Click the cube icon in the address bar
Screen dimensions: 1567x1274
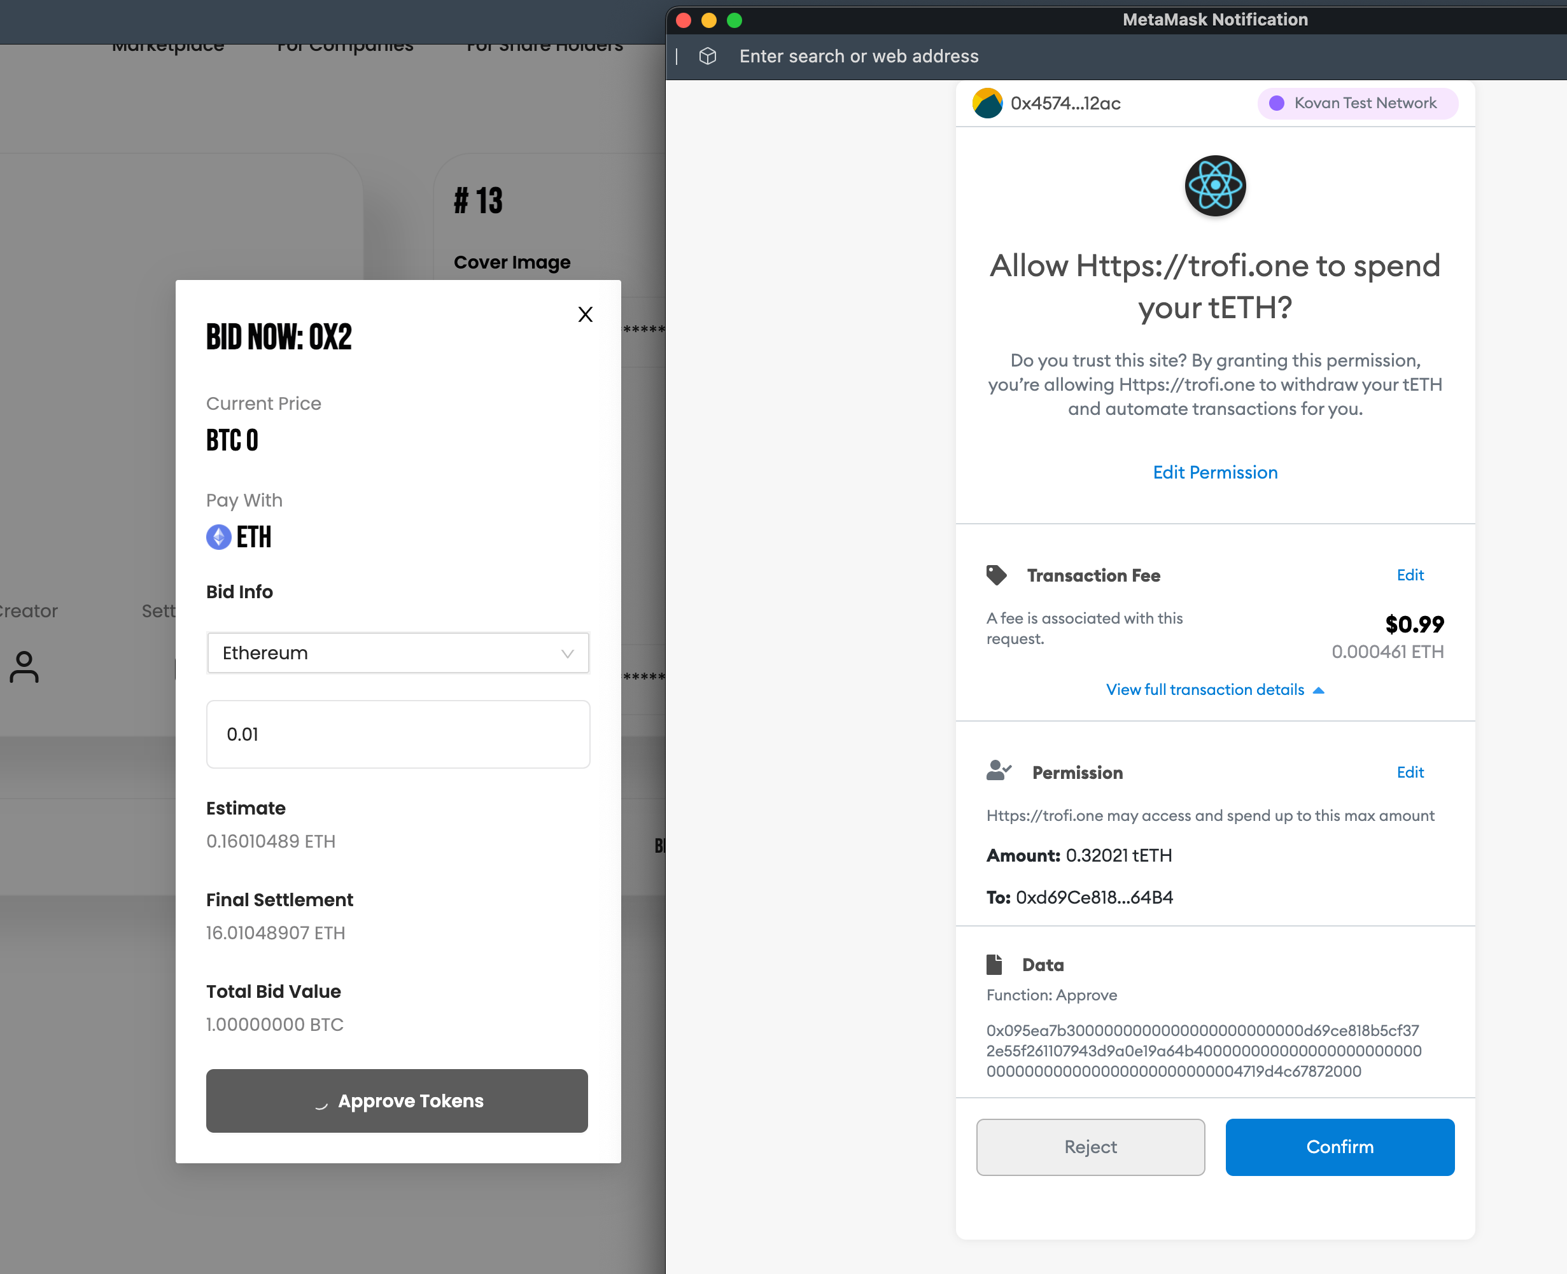(708, 57)
